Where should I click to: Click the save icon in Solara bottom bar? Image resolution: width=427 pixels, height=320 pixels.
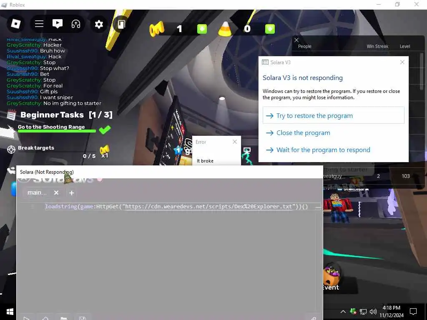(x=83, y=318)
